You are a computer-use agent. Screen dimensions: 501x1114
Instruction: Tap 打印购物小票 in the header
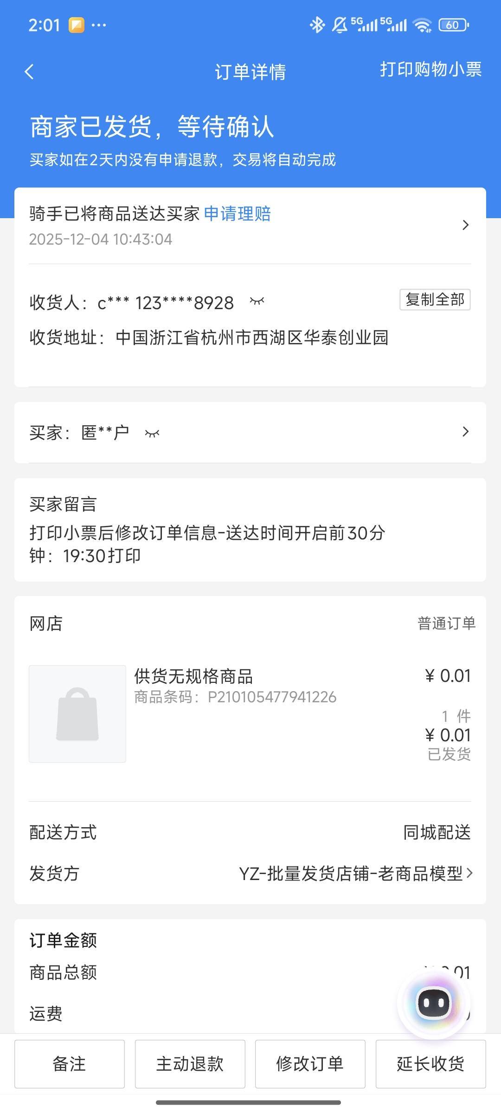(x=431, y=70)
